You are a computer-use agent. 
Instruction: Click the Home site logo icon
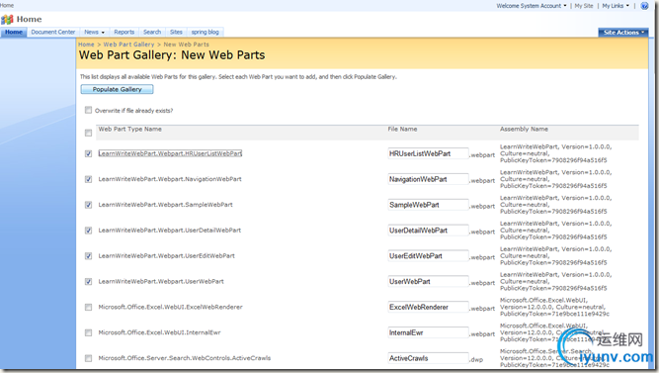(7, 20)
